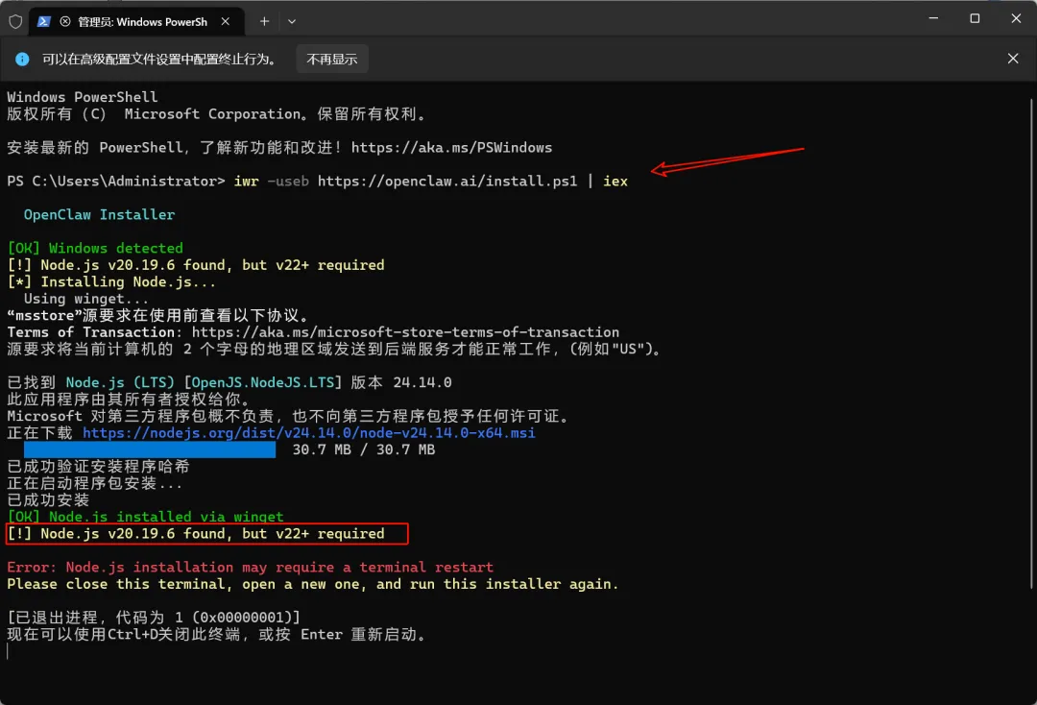The image size is (1037, 705).
Task: Click the 已成功安装 line
Action: 48,500
